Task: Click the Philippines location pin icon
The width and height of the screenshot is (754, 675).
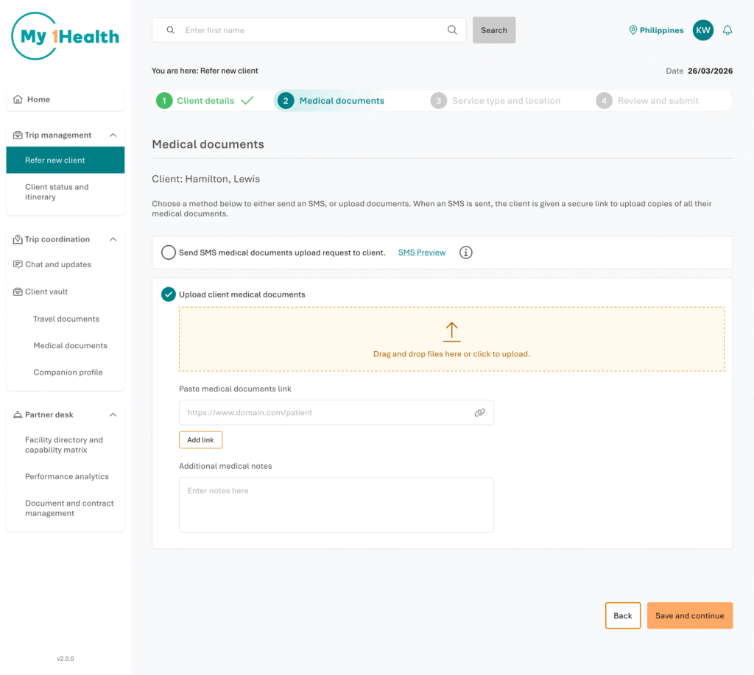Action: [633, 30]
